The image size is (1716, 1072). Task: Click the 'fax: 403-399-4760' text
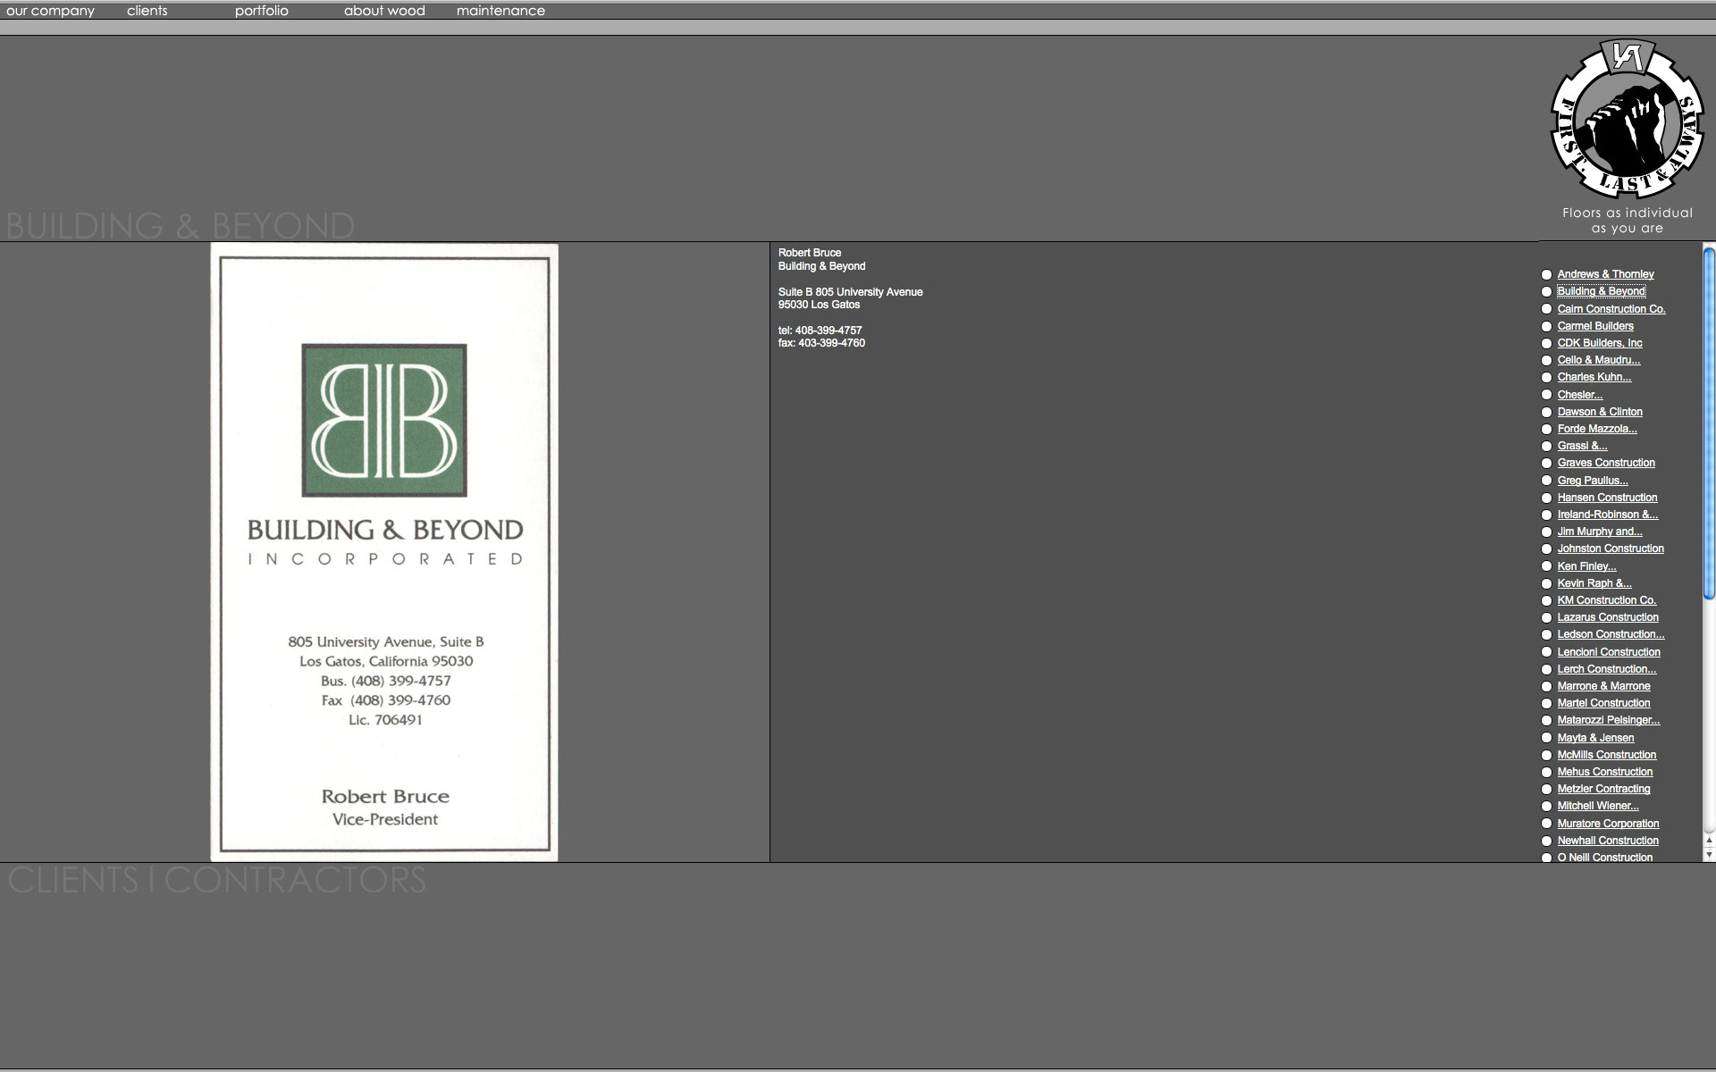pyautogui.click(x=821, y=343)
